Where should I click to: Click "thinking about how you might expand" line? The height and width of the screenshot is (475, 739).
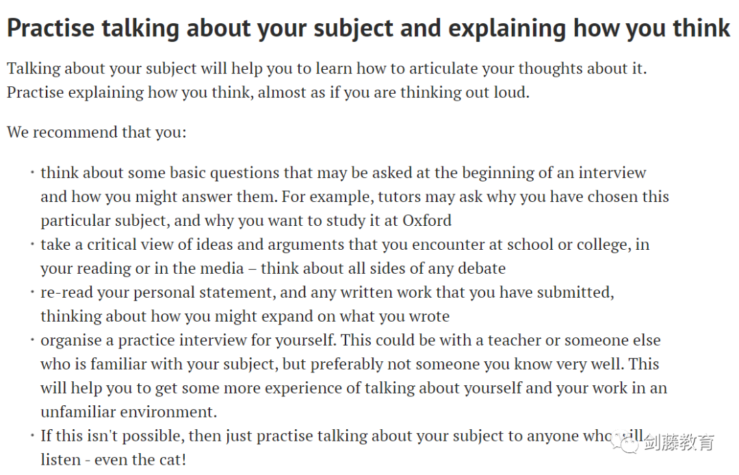point(245,316)
